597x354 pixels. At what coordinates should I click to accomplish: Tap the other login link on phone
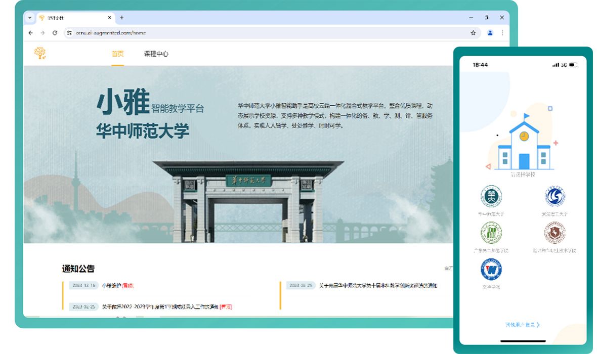(x=522, y=325)
